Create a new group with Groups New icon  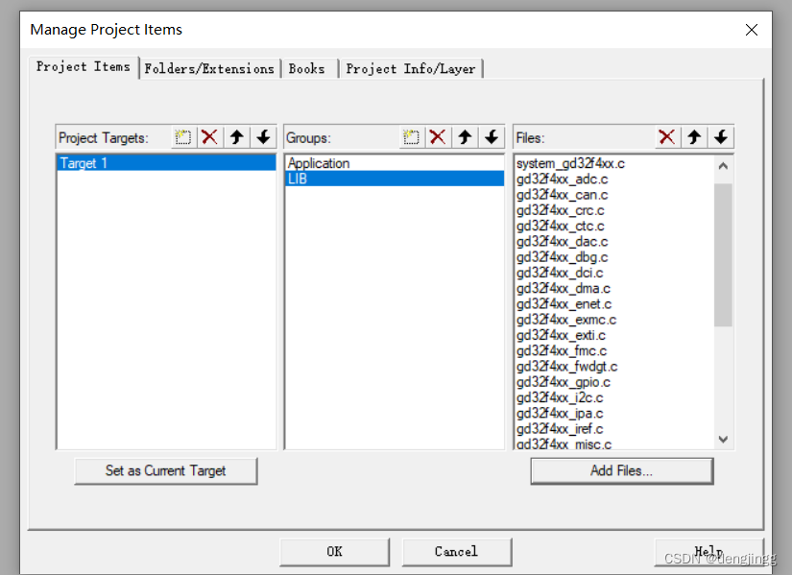[411, 137]
